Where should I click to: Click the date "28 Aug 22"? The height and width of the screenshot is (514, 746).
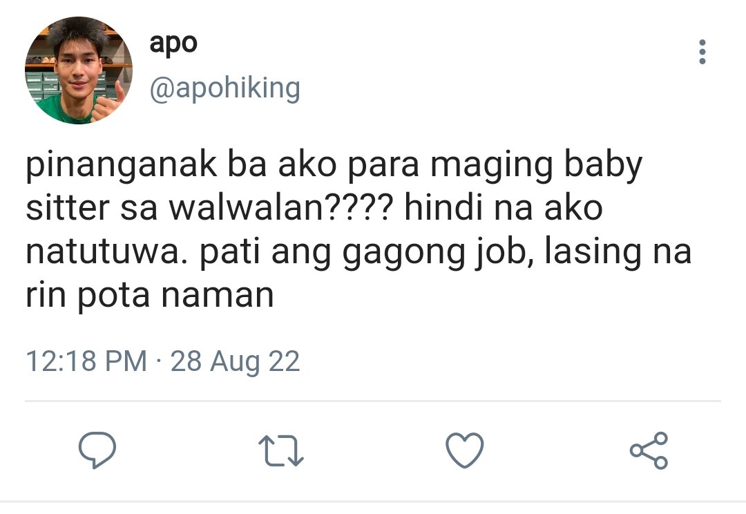tap(235, 361)
